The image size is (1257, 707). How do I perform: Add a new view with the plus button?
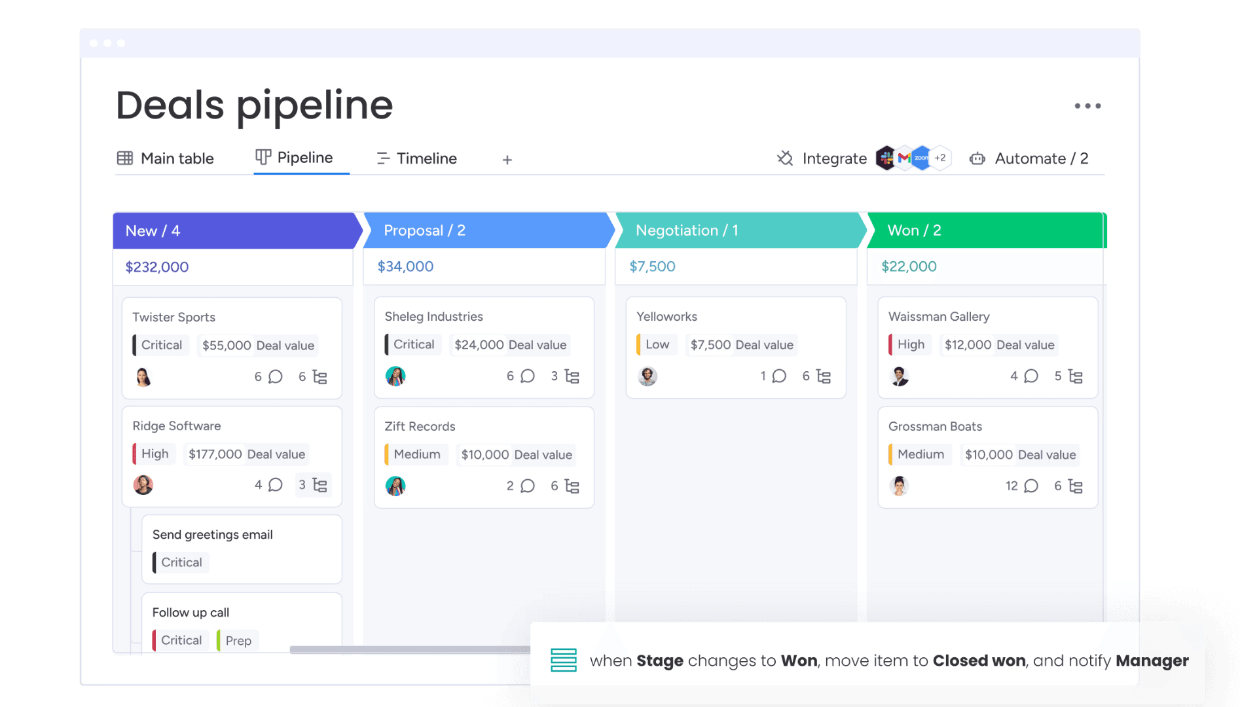tap(507, 159)
